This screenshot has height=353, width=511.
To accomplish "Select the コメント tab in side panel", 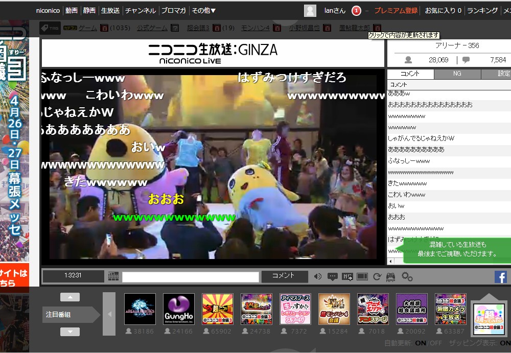I will pos(410,74).
